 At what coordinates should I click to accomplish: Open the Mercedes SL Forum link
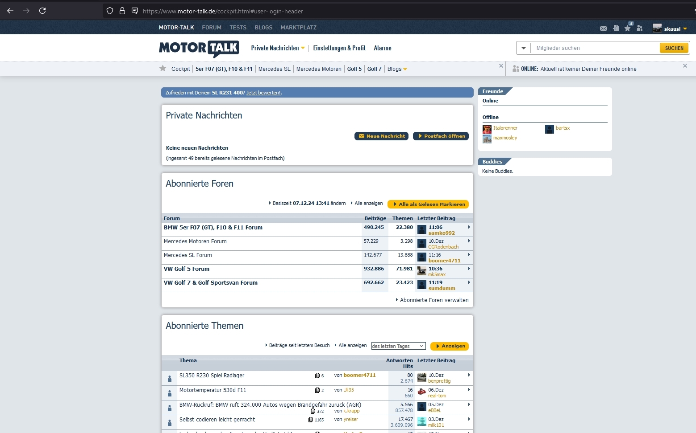[x=188, y=255]
